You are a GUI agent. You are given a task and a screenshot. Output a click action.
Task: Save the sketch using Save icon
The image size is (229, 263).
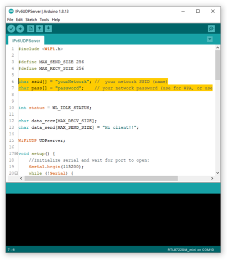pyautogui.click(x=48, y=28)
